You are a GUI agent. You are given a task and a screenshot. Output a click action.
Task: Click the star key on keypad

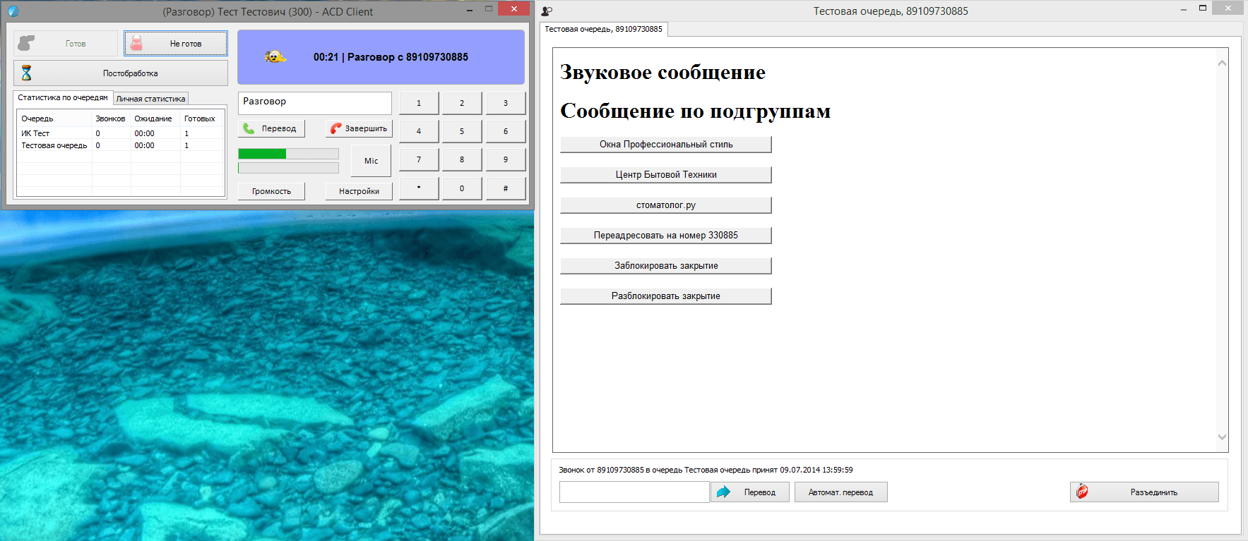tap(419, 188)
